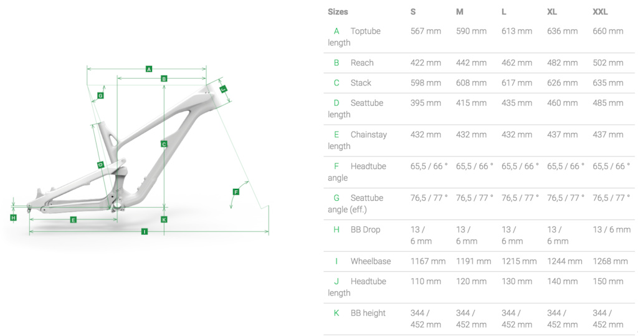
Task: Select the G seat angle marker on the diagram
Action: (100, 95)
